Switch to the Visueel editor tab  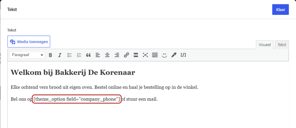coord(265,45)
